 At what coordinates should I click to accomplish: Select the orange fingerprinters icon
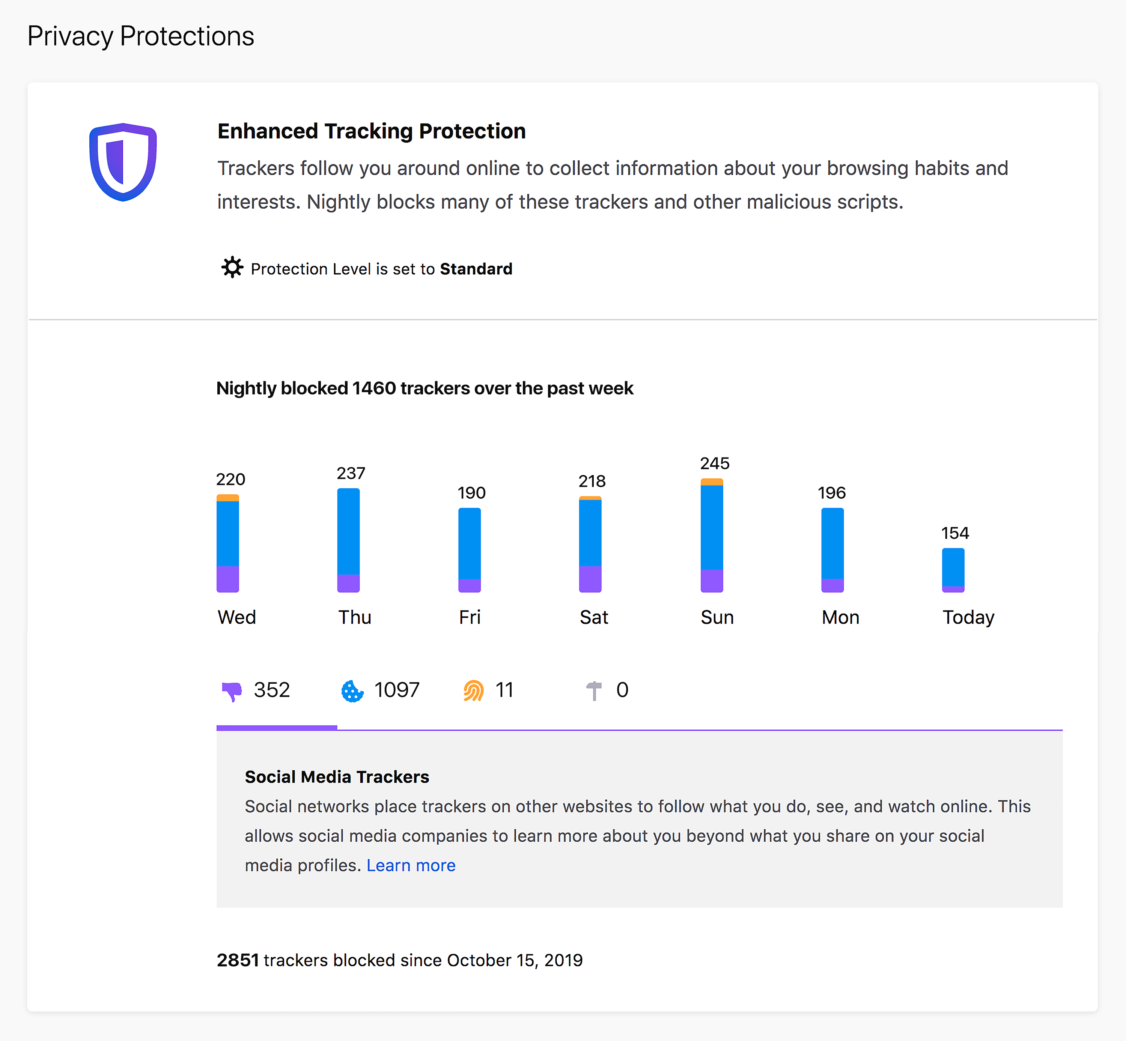[x=475, y=689]
